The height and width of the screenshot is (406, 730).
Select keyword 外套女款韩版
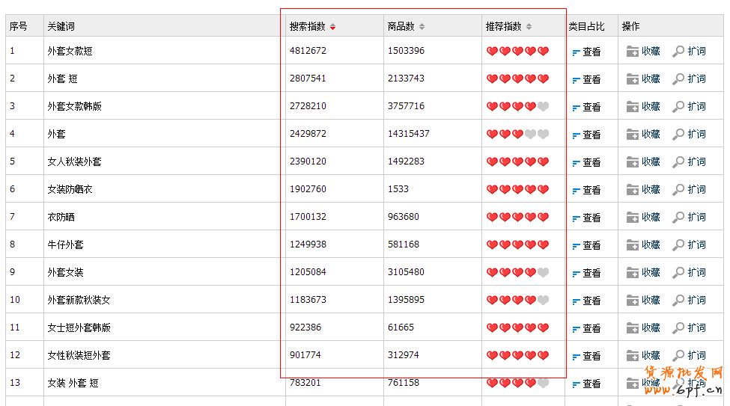74,106
